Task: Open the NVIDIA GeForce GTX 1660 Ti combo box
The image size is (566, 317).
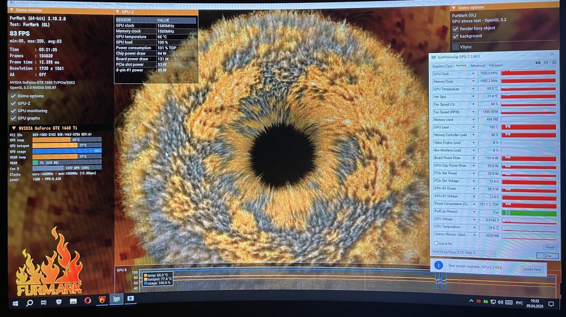Action: (463, 252)
